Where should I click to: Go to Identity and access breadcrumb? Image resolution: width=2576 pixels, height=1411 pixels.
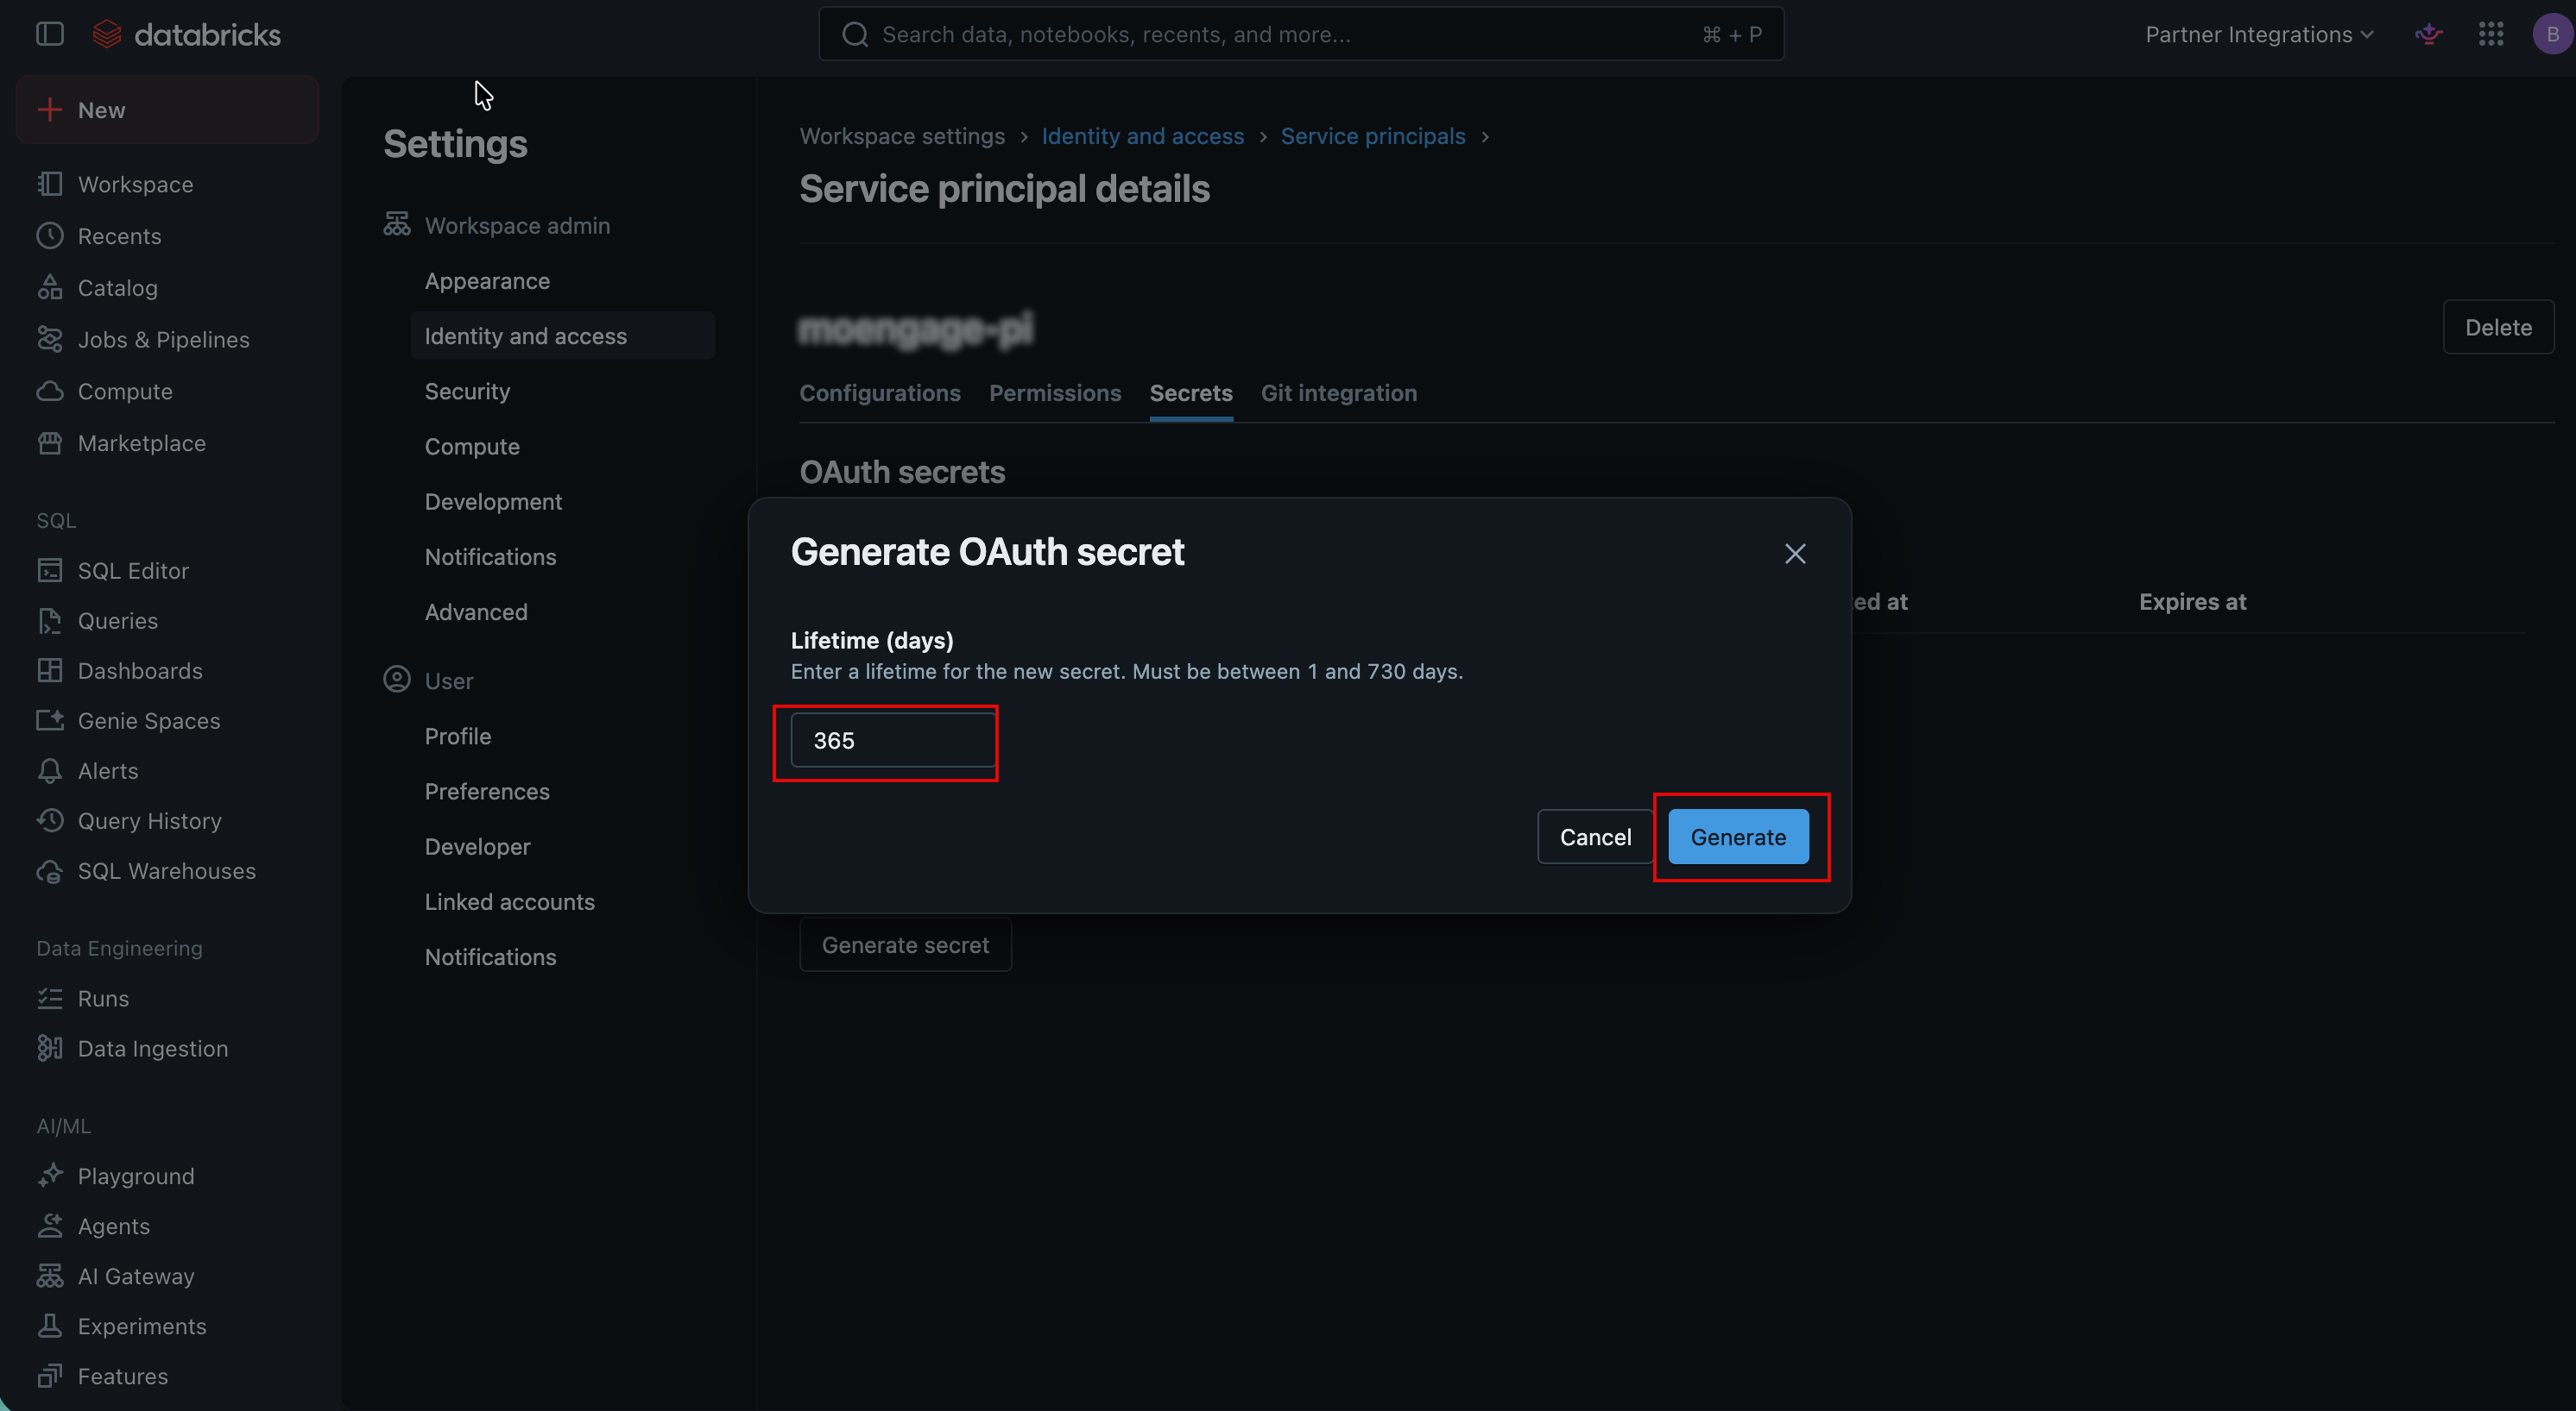[1142, 136]
